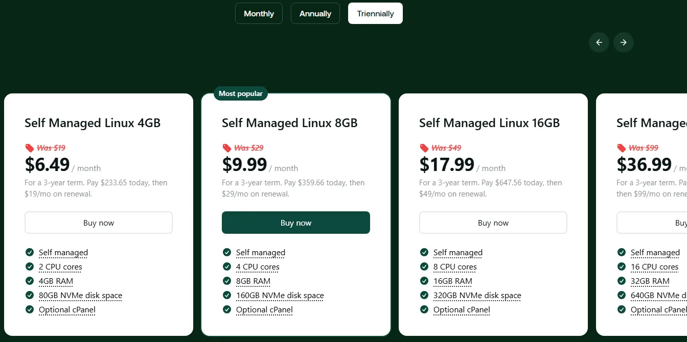Image resolution: width=687 pixels, height=342 pixels.
Task: Click the checkmark icon next to 80GB NVMe disk space
Action: tap(30, 295)
